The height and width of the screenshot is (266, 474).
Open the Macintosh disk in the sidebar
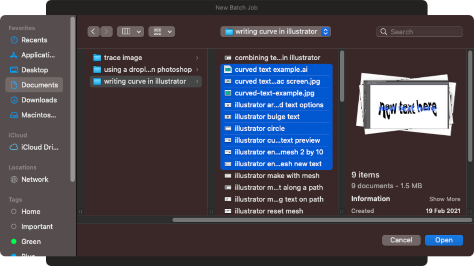pos(34,115)
